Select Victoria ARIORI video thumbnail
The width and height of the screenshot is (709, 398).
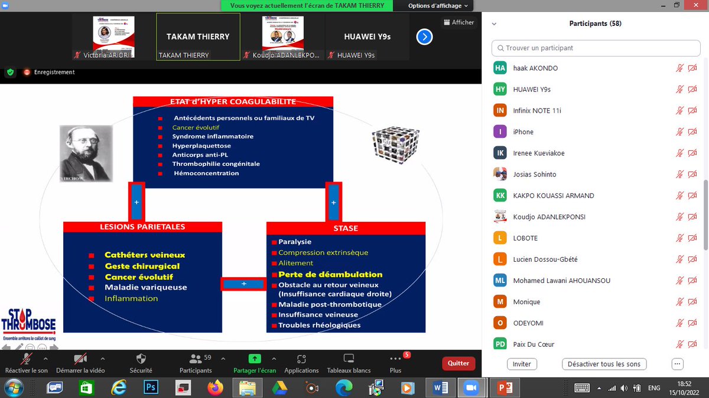(x=113, y=37)
